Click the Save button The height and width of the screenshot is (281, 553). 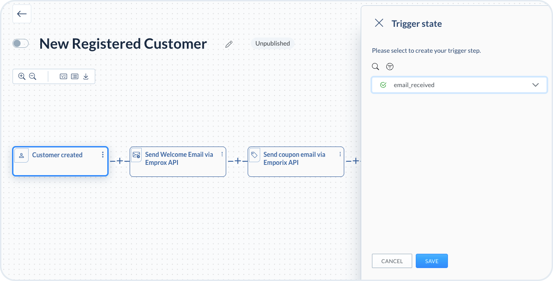click(x=431, y=261)
